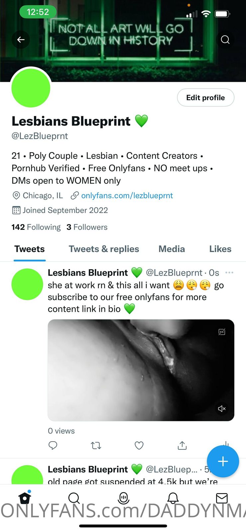
Task: Open Messages envelope in the bottom bar
Action: click(222, 498)
